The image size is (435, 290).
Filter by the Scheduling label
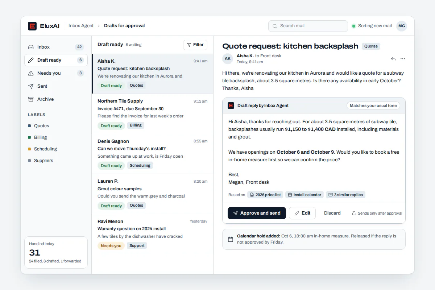point(45,149)
